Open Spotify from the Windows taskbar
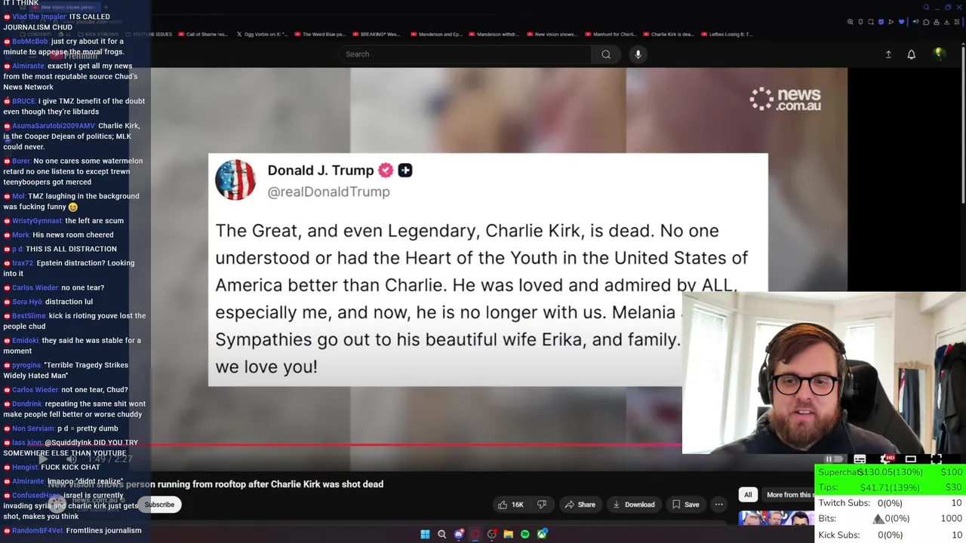966x543 pixels. pos(525,534)
